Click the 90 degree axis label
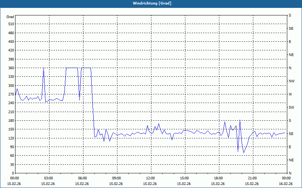The image size is (302, 188). pyautogui.click(x=12, y=147)
